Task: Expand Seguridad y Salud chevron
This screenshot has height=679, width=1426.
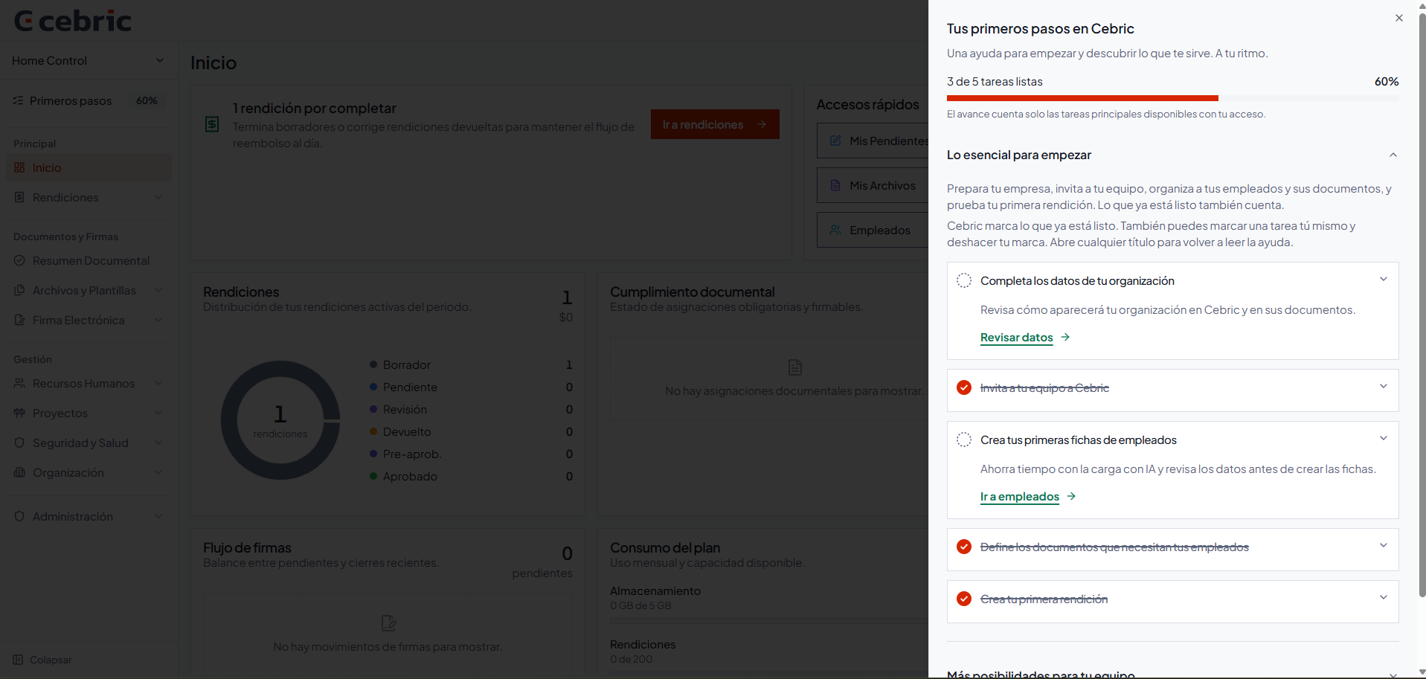Action: pyautogui.click(x=158, y=443)
